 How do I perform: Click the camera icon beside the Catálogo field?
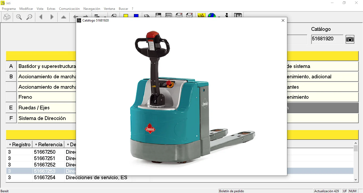(350, 39)
